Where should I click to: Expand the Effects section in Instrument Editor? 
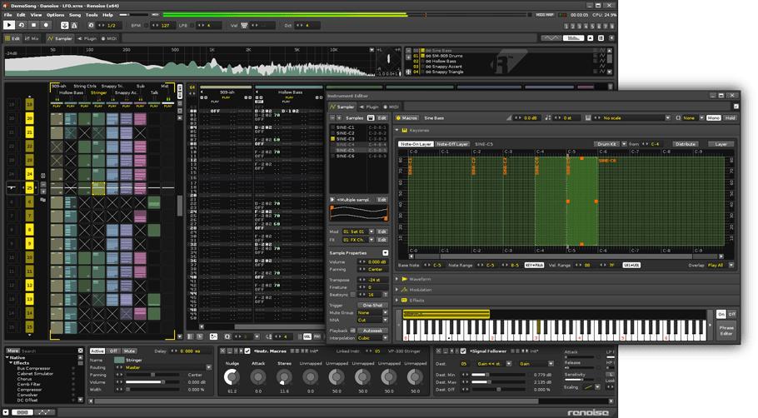point(396,300)
